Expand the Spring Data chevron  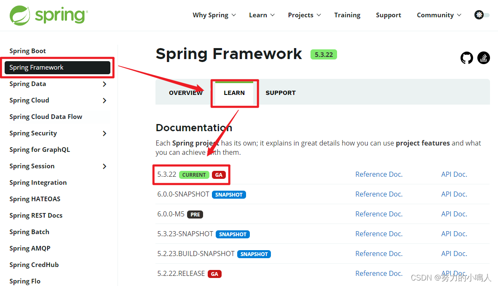tap(104, 84)
